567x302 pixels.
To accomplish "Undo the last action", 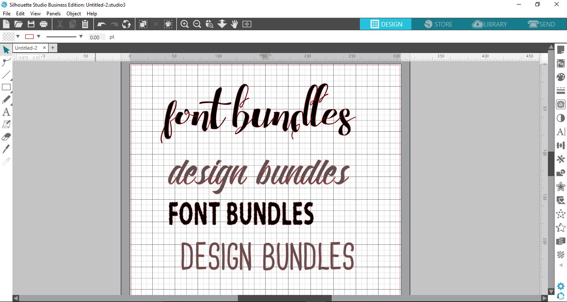I will [102, 24].
